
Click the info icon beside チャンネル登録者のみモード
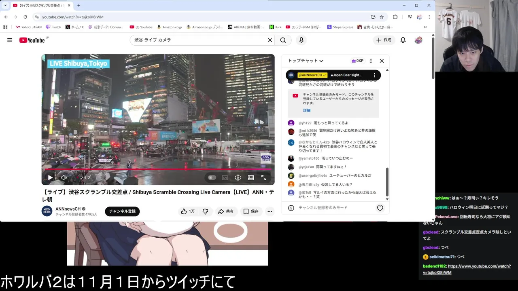[x=291, y=208]
